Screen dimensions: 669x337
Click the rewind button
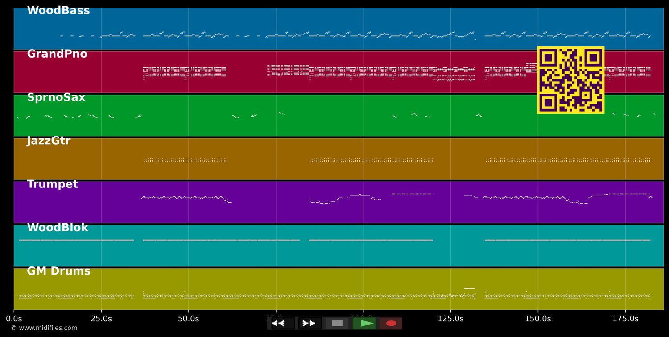coord(283,323)
